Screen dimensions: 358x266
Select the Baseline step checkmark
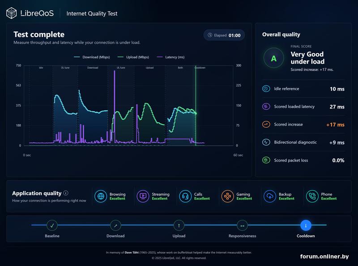pyautogui.click(x=52, y=225)
